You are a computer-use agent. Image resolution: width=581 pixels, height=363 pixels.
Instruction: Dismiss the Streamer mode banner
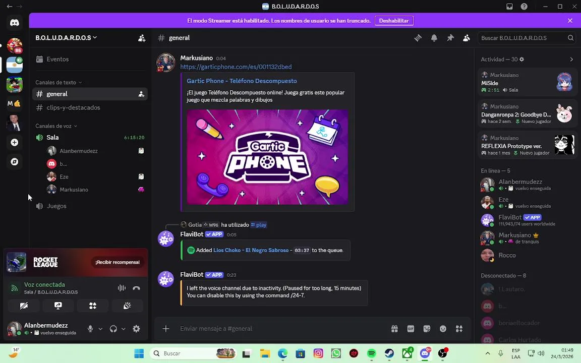point(570,21)
